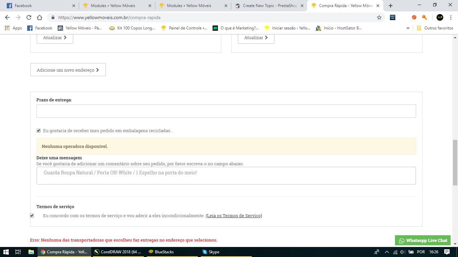Open Chrome's three-dot menu
Viewport: 458px width, 257px height.
click(x=451, y=17)
